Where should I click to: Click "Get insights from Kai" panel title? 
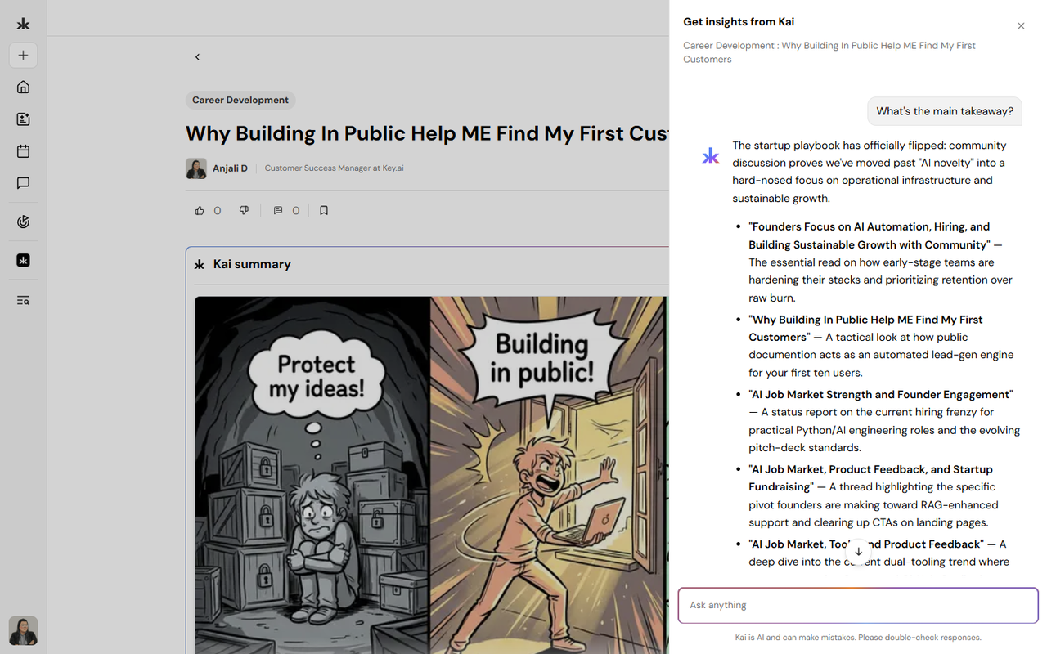(x=739, y=22)
